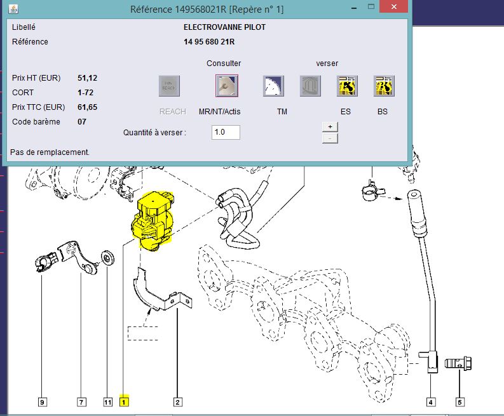Minimize the Référence dialog window
Image resolution: width=504 pixels, height=416 pixels.
coord(354,8)
